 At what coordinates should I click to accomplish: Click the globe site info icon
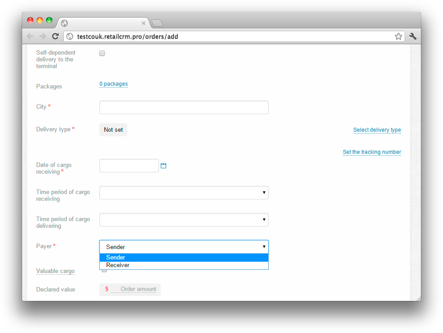pos(70,37)
